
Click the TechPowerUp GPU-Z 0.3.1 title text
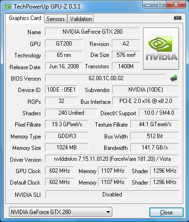pos(47,7)
